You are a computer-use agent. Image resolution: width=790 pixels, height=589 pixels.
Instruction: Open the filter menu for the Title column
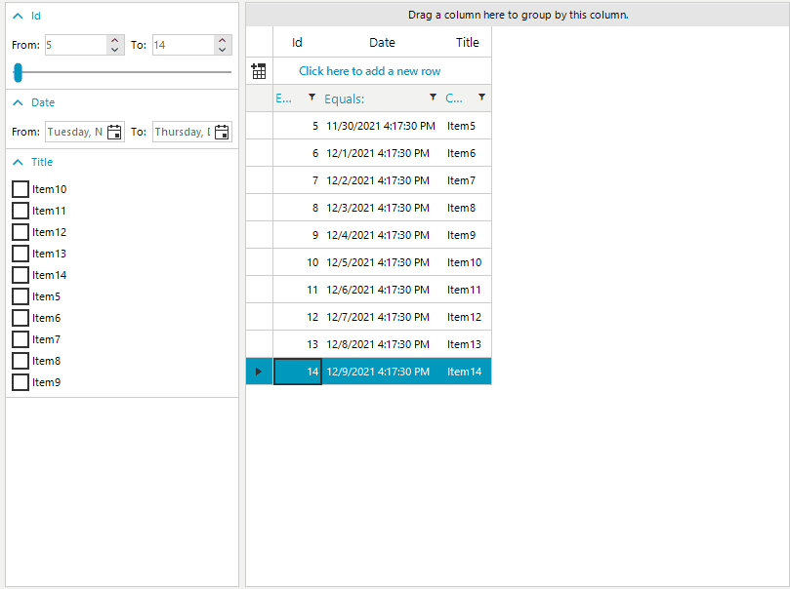[x=482, y=98]
